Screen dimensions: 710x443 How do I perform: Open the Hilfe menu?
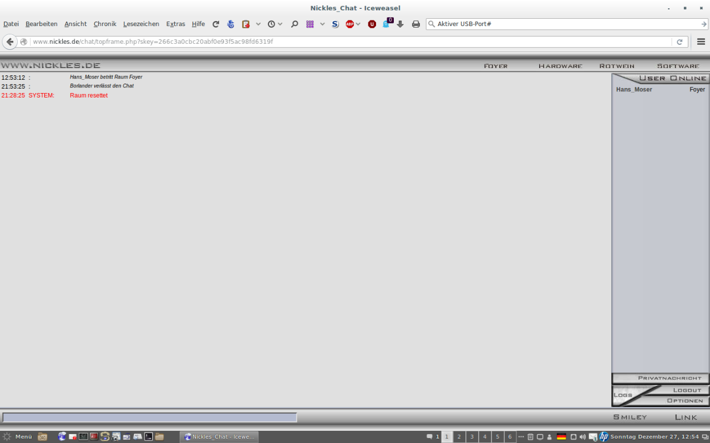(x=199, y=24)
